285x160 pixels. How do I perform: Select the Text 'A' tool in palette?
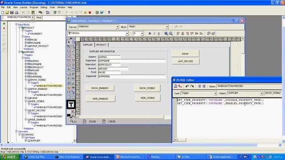pos(69,69)
